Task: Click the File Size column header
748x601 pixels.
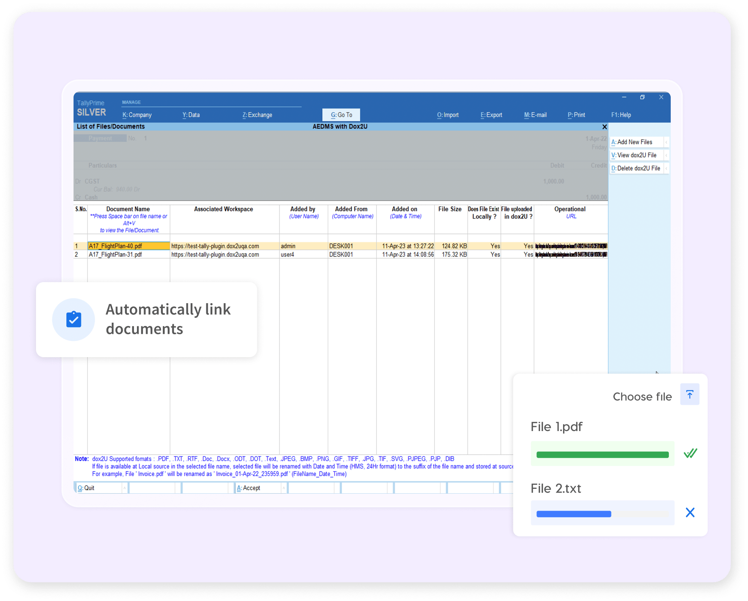Action: click(450, 209)
